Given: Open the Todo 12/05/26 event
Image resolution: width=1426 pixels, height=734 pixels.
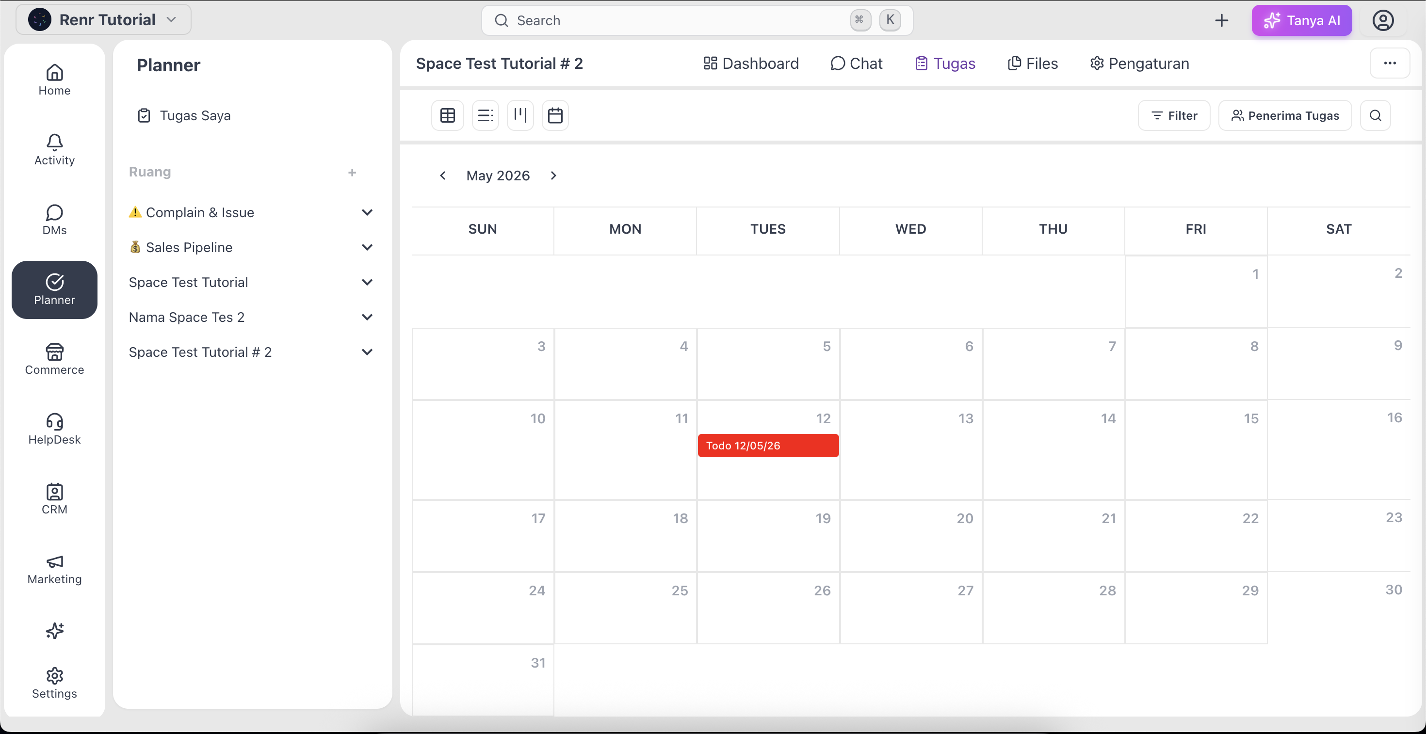Looking at the screenshot, I should [x=768, y=446].
